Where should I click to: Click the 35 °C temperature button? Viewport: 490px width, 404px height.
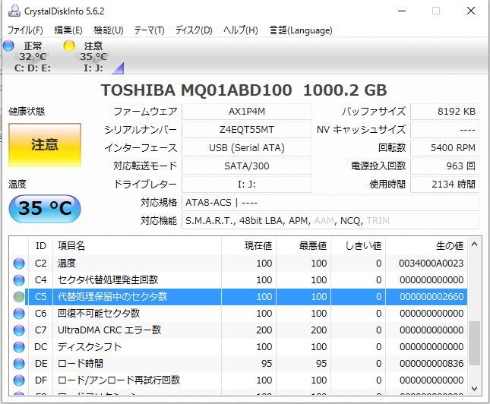tap(45, 208)
